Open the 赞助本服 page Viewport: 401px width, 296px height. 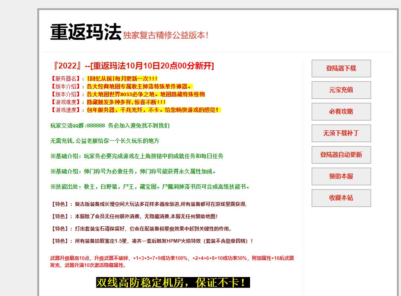pyautogui.click(x=341, y=176)
